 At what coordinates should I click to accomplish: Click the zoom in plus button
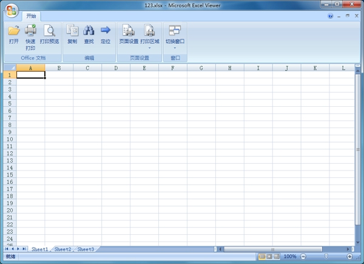coord(349,257)
